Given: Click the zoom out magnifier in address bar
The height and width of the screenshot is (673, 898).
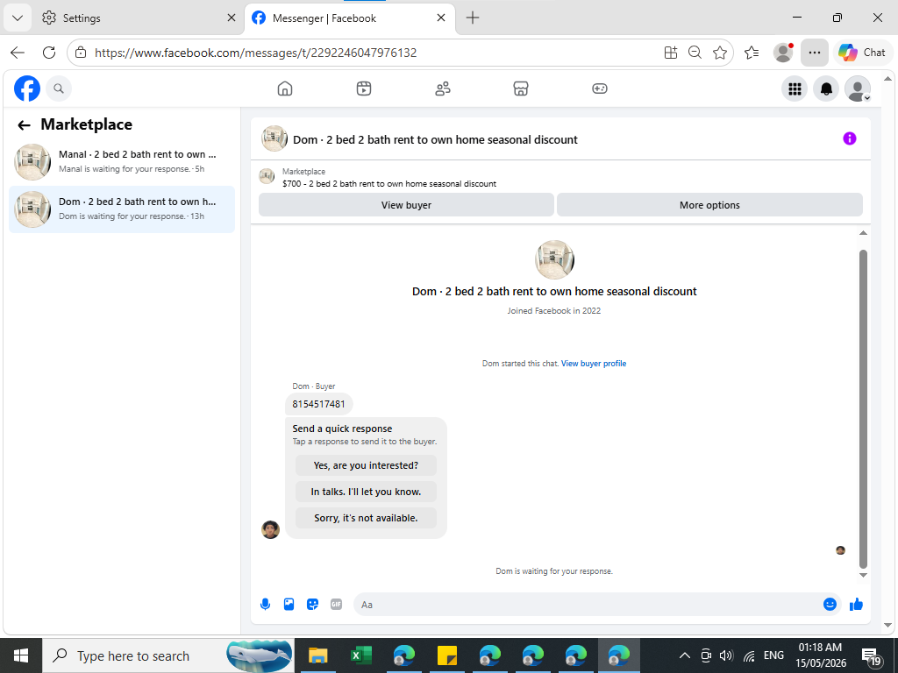Looking at the screenshot, I should (695, 53).
